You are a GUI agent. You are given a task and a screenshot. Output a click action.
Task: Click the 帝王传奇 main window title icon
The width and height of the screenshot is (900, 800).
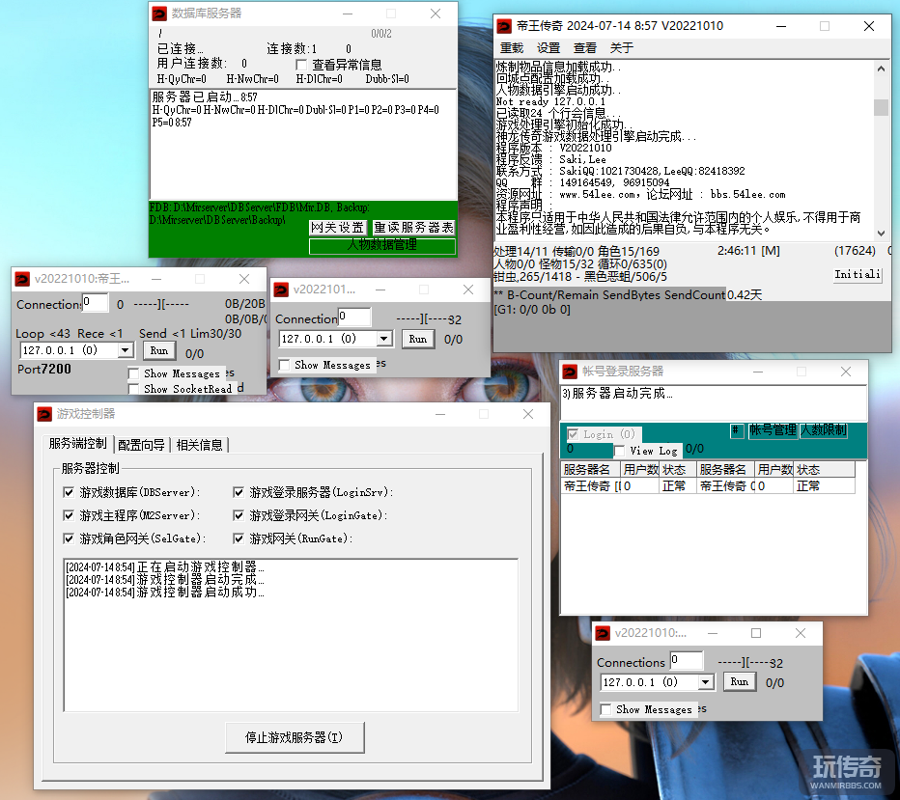click(504, 26)
